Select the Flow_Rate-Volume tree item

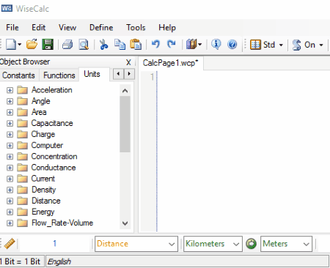click(62, 223)
